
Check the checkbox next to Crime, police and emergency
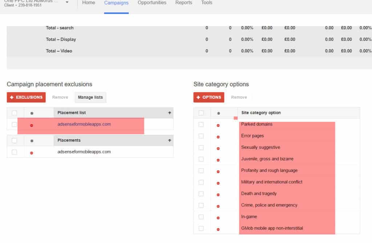click(x=201, y=206)
